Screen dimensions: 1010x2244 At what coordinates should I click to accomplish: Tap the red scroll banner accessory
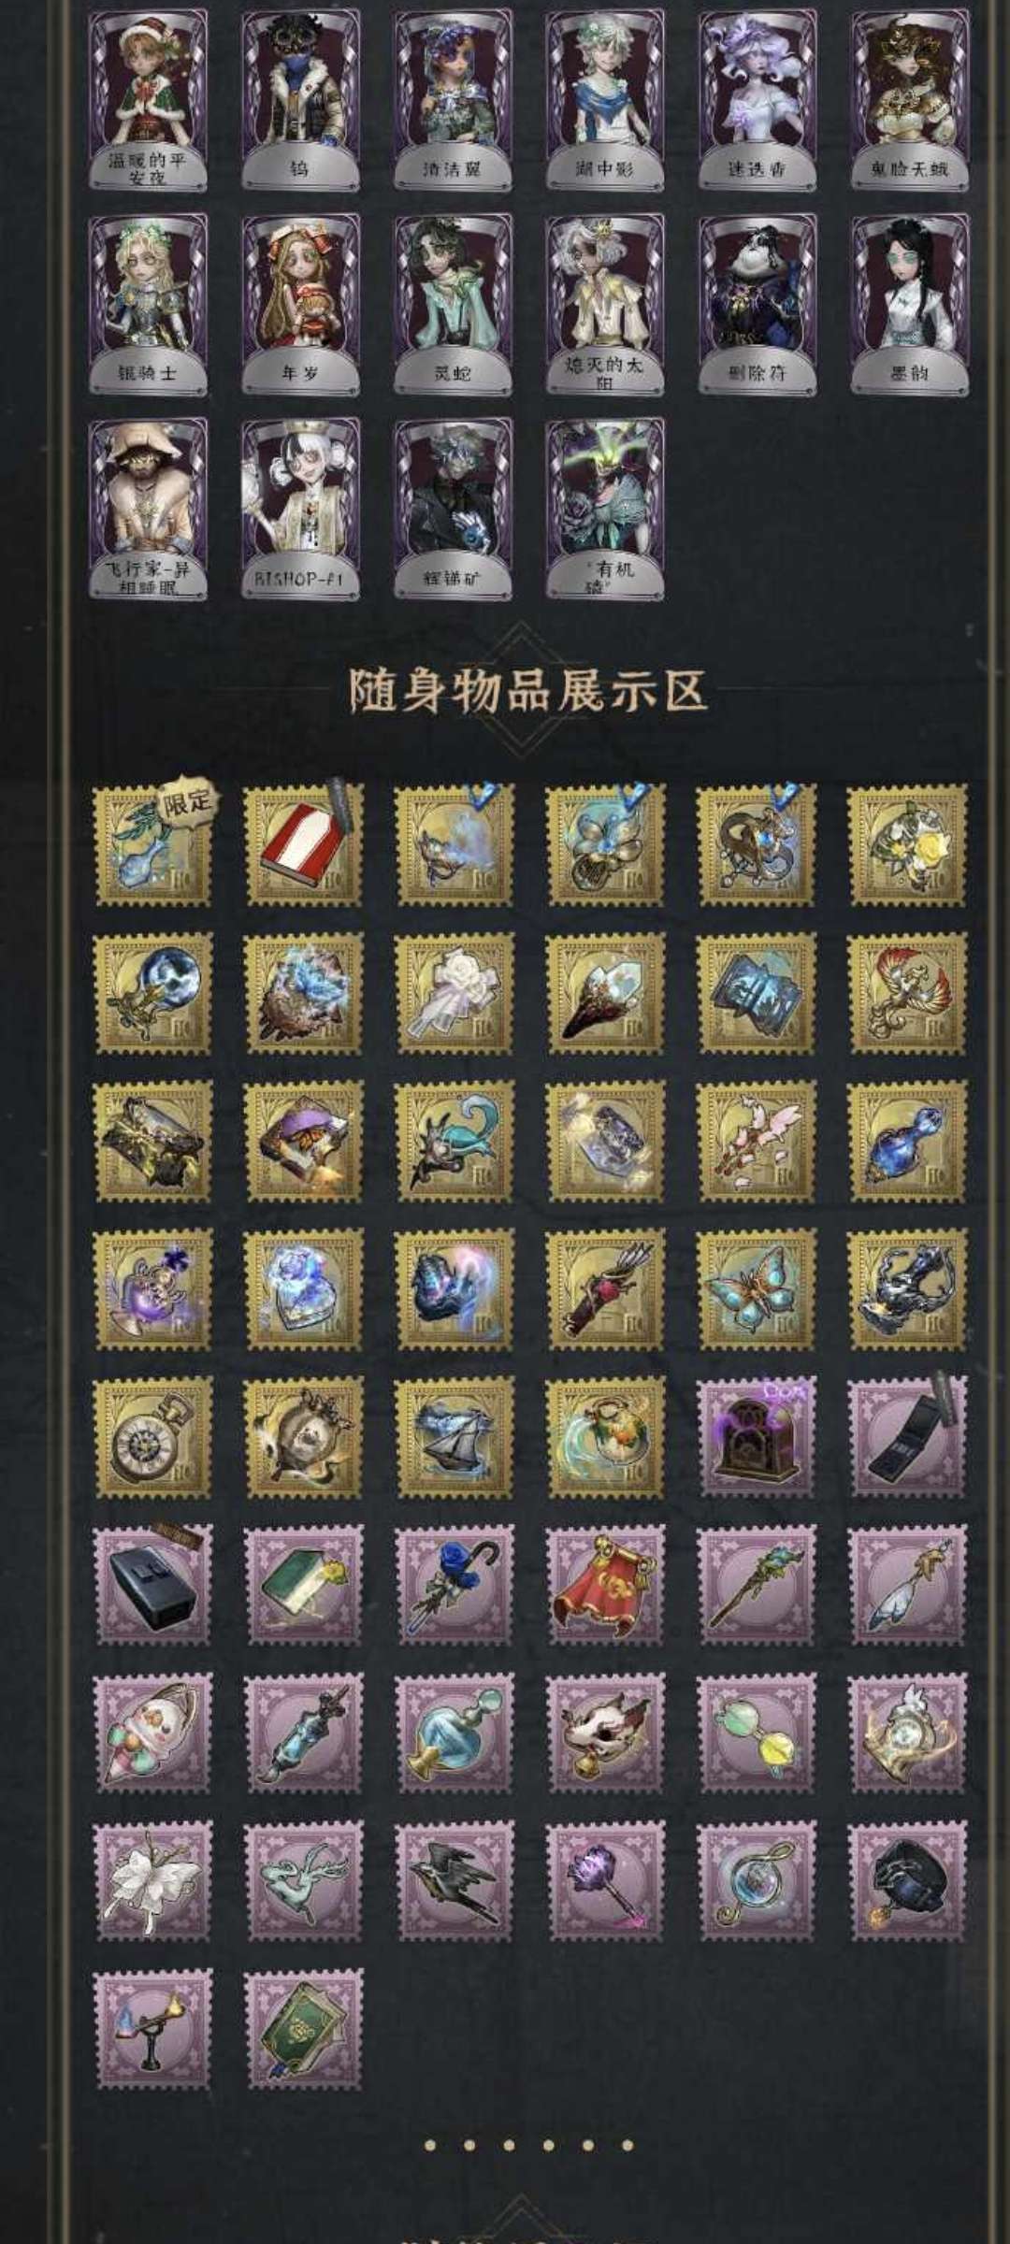(605, 1585)
